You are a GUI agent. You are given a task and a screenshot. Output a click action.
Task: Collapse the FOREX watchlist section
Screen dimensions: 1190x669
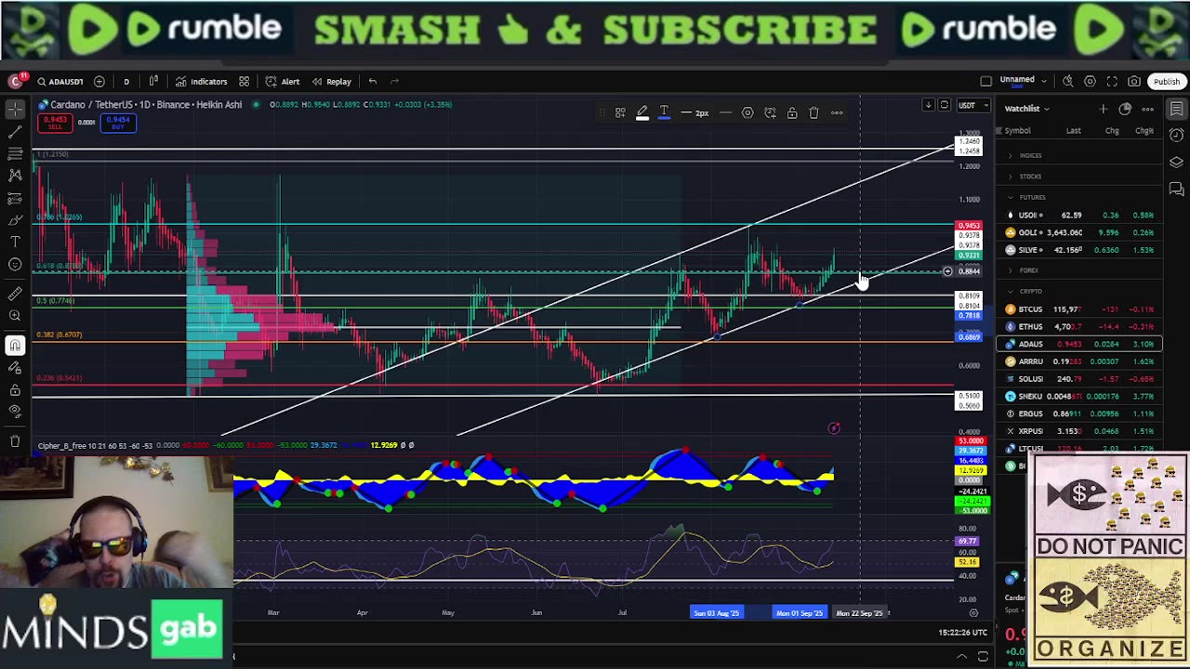1010,270
